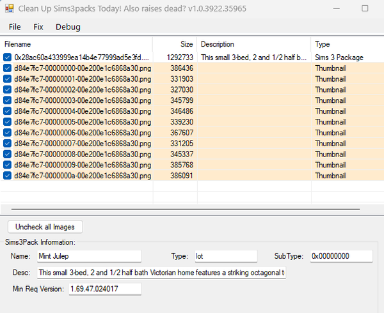The height and width of the screenshot is (313, 384).
Task: Sort by the Type column header
Action: point(348,44)
